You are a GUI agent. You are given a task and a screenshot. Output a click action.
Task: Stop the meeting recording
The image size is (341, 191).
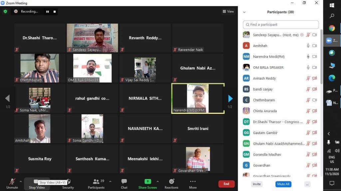(x=55, y=12)
